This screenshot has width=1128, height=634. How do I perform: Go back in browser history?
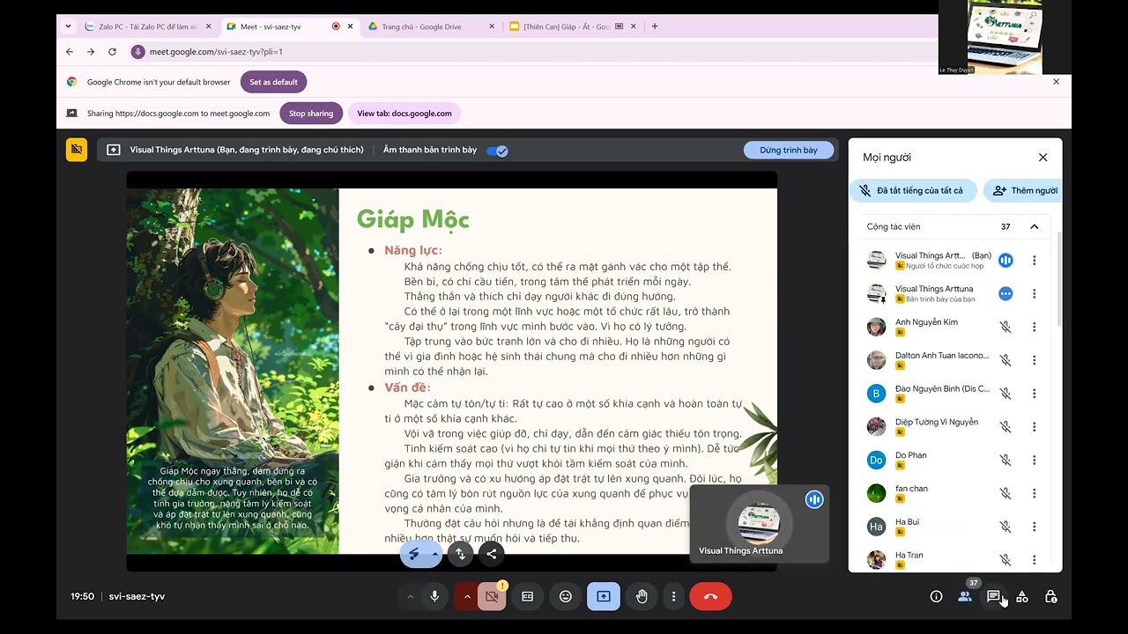(70, 52)
